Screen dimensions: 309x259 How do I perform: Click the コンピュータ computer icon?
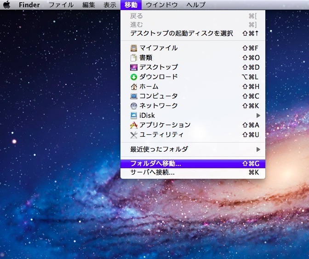point(134,96)
